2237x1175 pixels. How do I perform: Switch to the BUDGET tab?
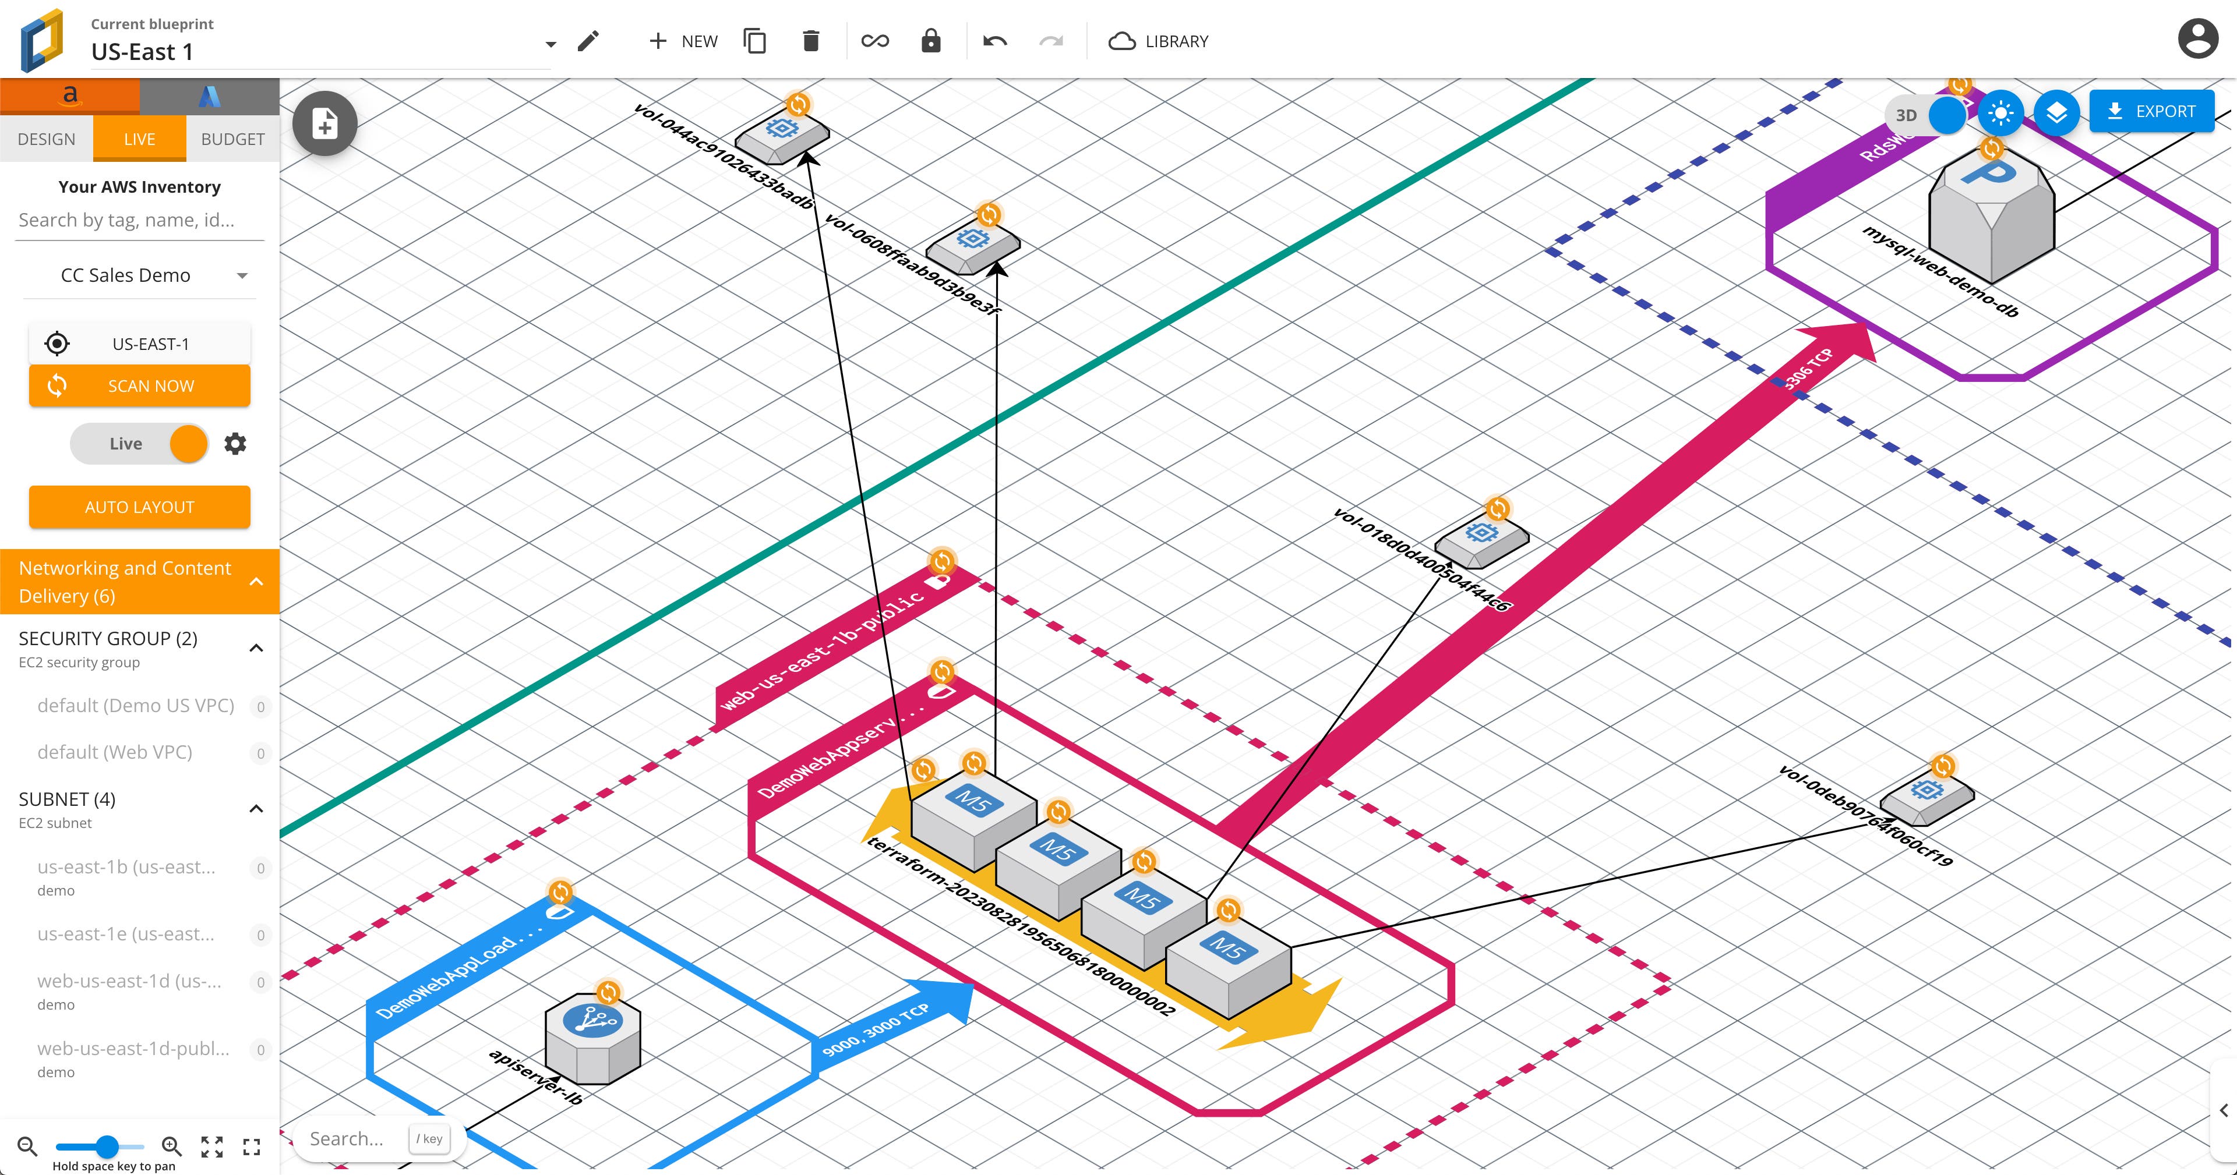pos(232,139)
